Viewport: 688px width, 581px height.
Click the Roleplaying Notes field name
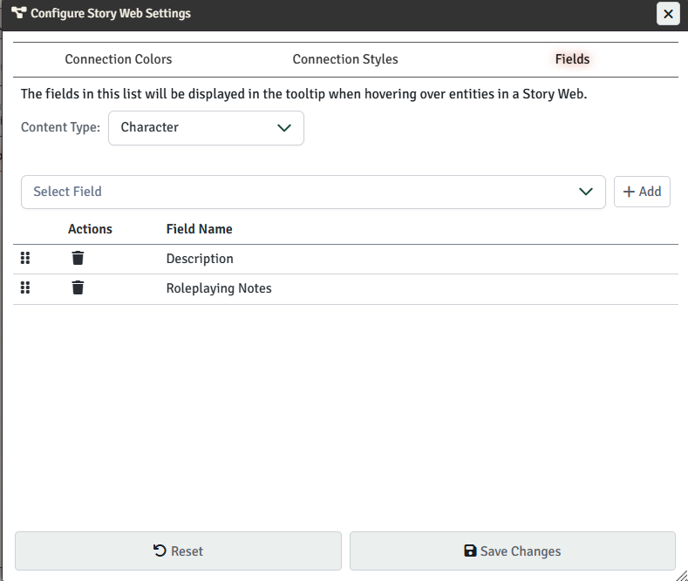pyautogui.click(x=219, y=288)
